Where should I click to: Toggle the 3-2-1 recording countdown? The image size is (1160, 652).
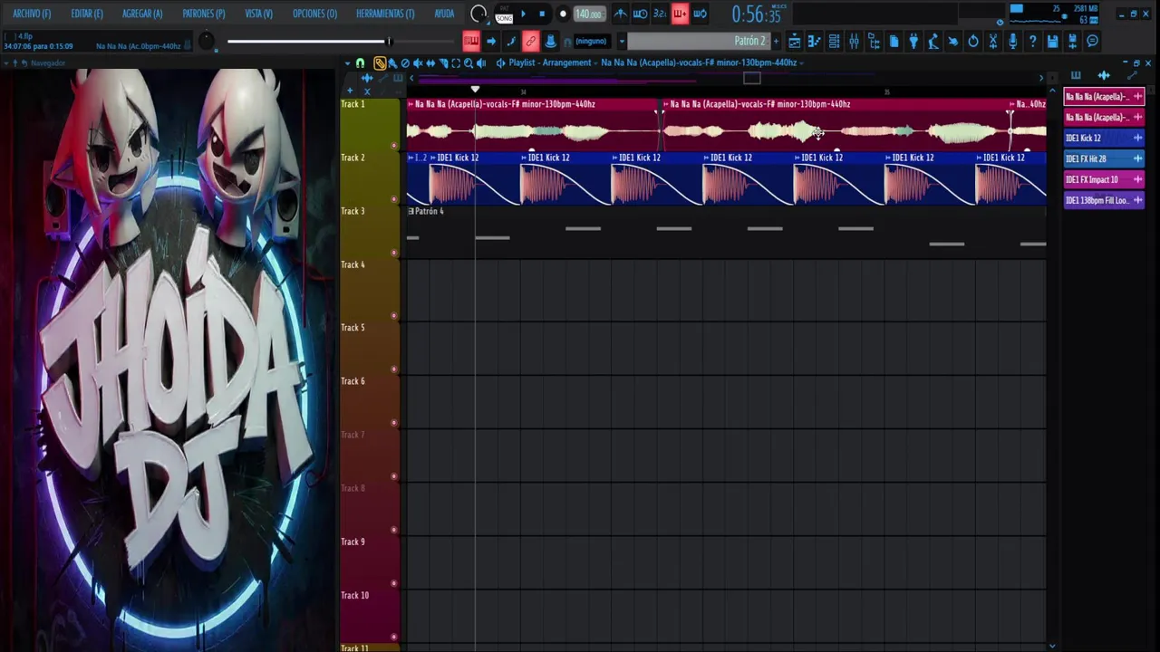point(660,14)
